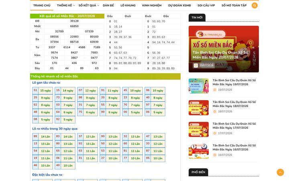Click sixth prize number 436
The height and width of the screenshot is (181, 289).
(x=74, y=63)
